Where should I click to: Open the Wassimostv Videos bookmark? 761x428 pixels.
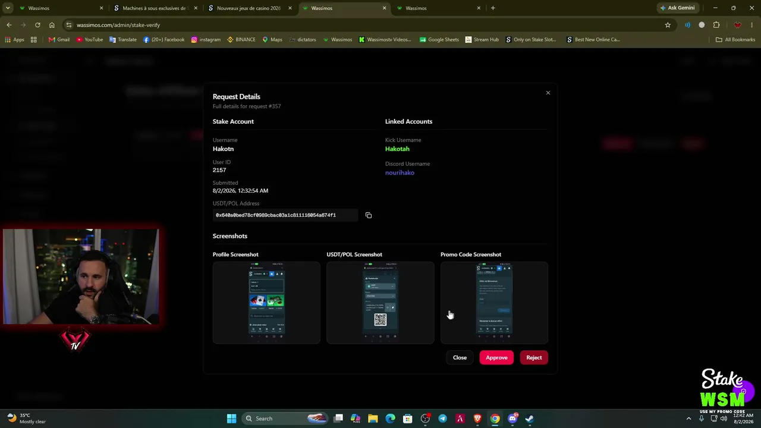click(385, 40)
